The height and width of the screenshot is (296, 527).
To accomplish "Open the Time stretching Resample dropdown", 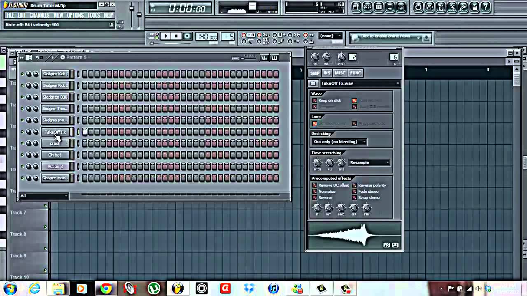I will 369,163.
